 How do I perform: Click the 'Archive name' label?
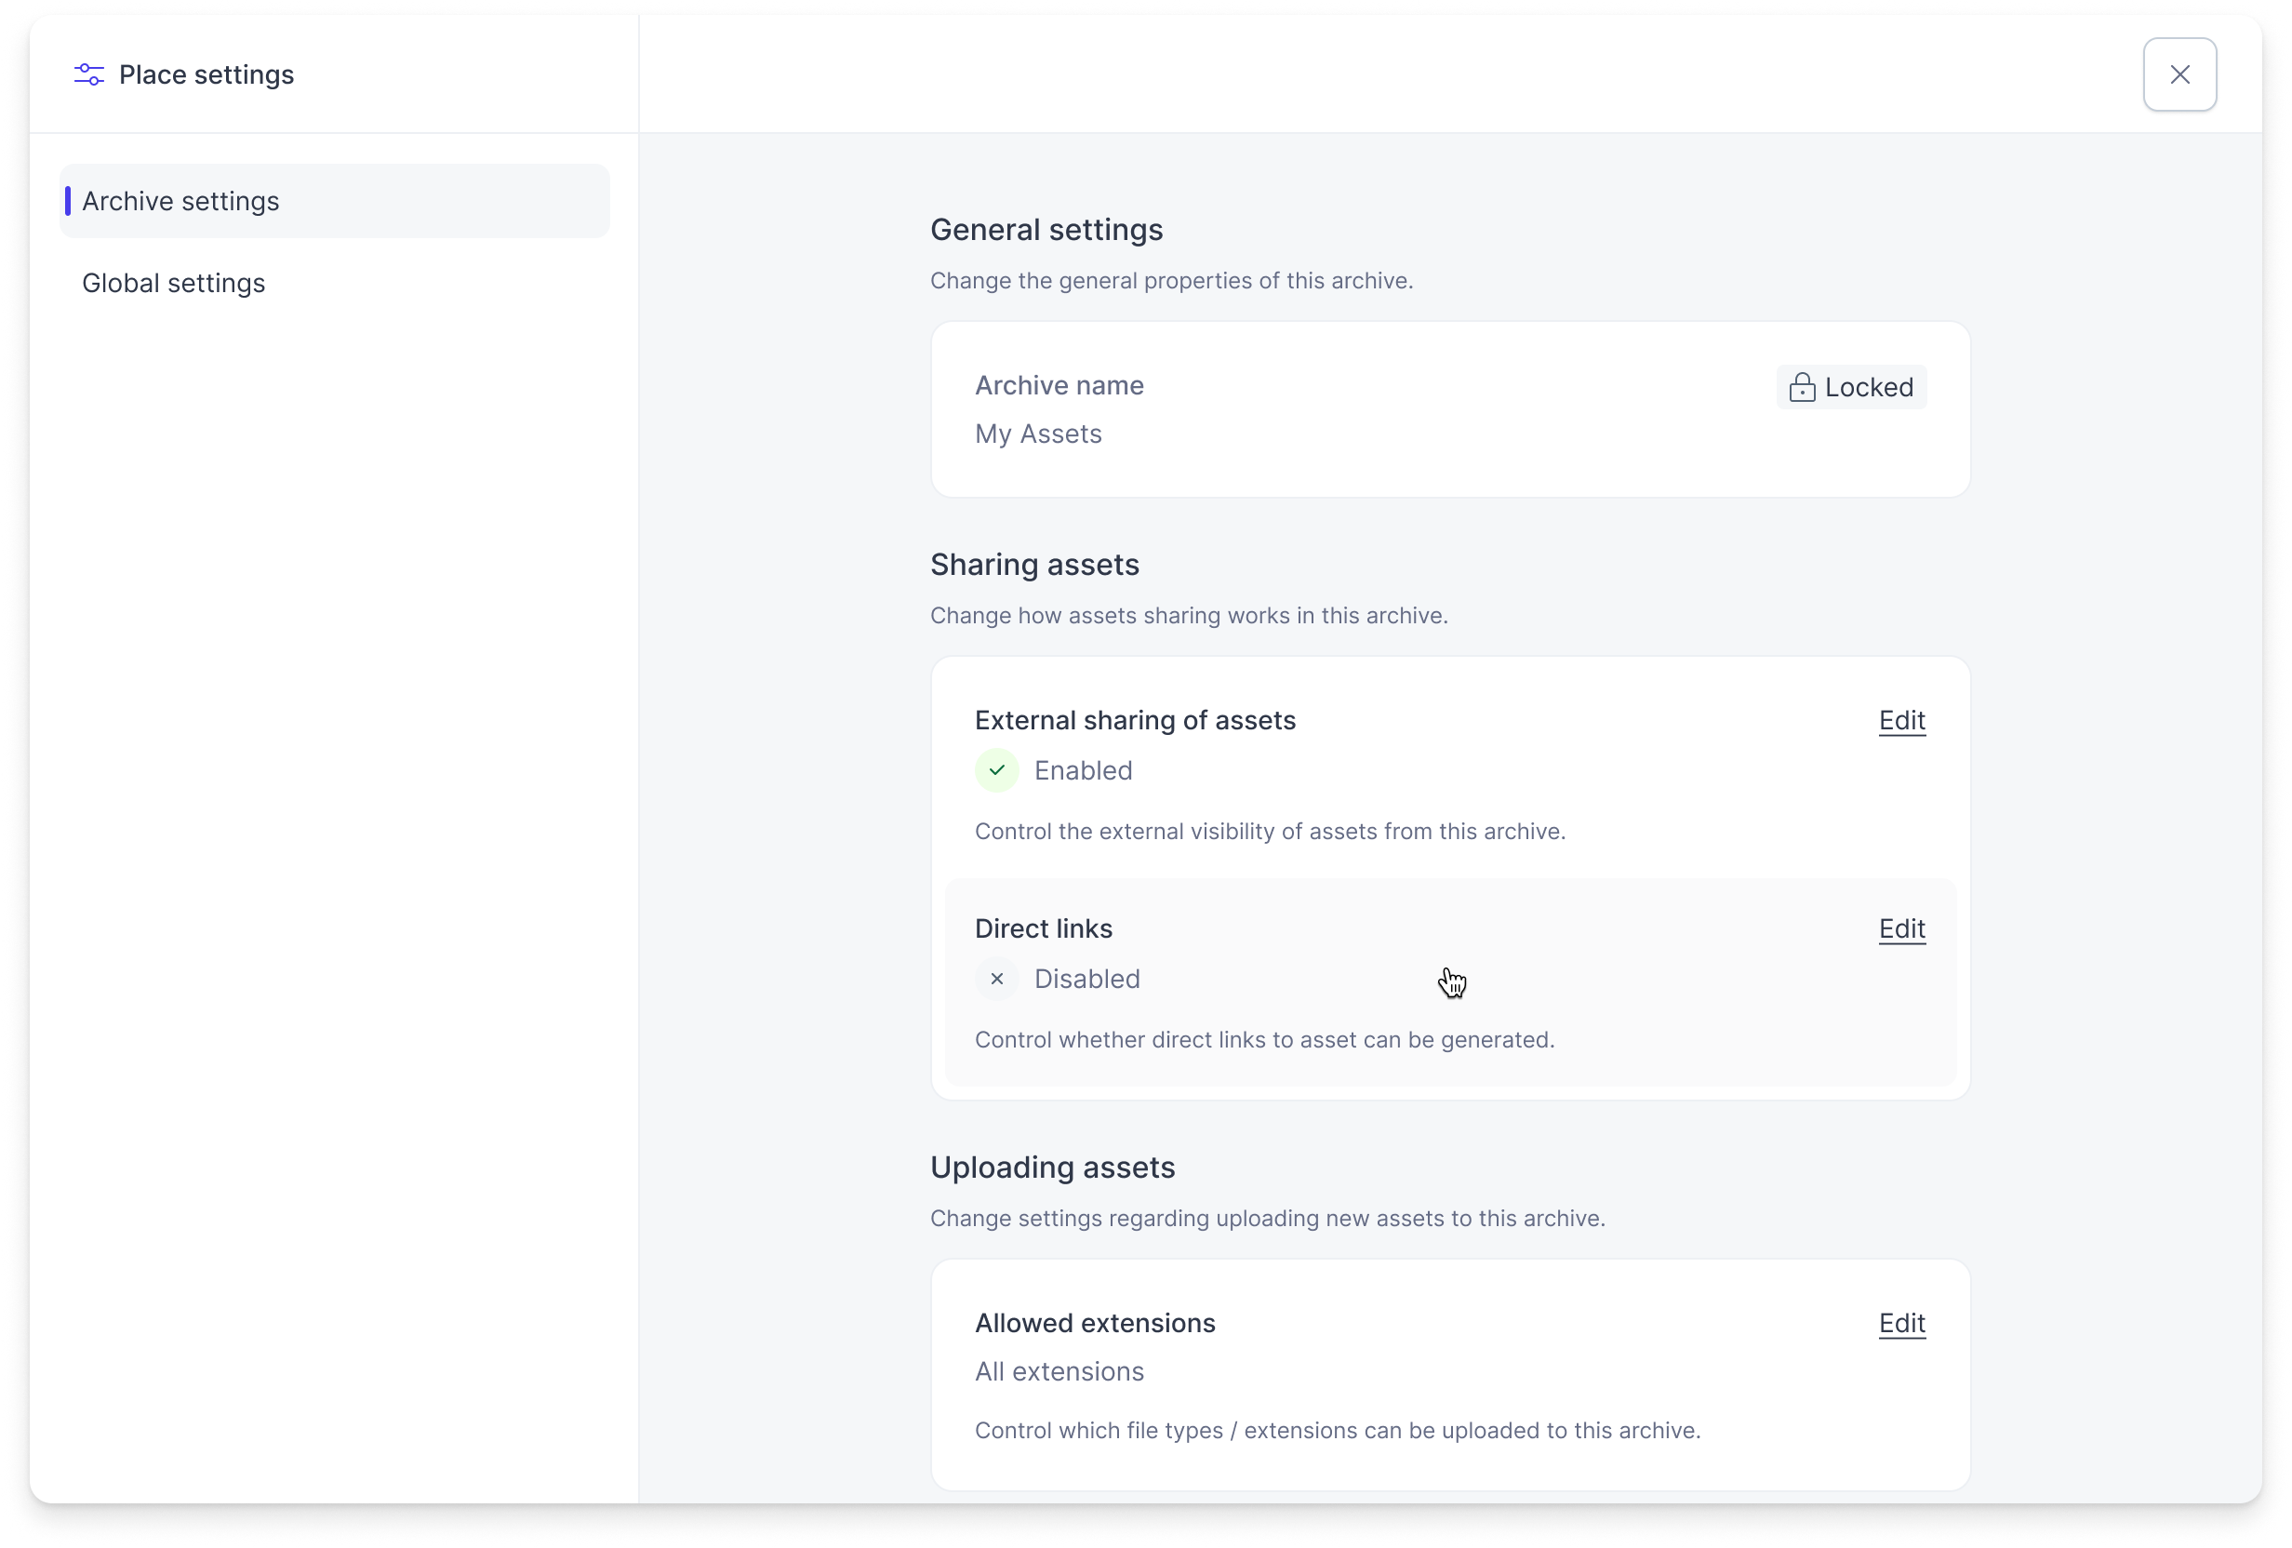click(1059, 385)
